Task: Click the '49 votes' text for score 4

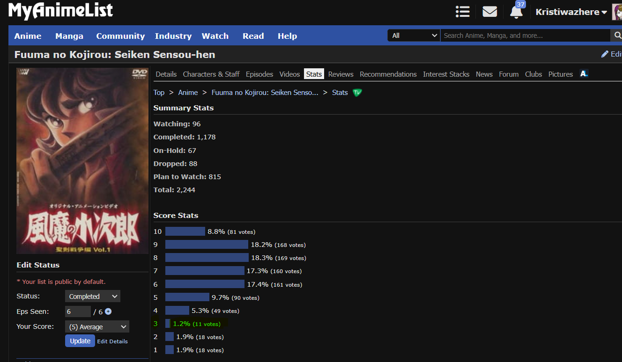Action: coord(225,311)
